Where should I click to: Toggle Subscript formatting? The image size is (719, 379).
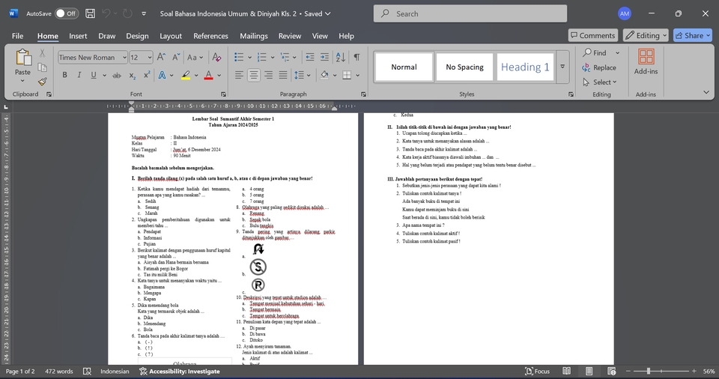click(132, 75)
